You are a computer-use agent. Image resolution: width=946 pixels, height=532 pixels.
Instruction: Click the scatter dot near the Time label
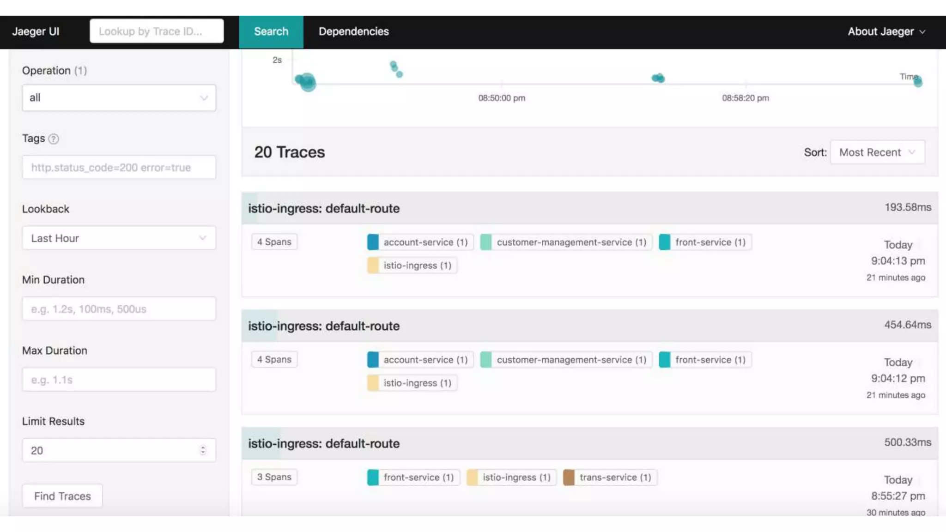[918, 82]
